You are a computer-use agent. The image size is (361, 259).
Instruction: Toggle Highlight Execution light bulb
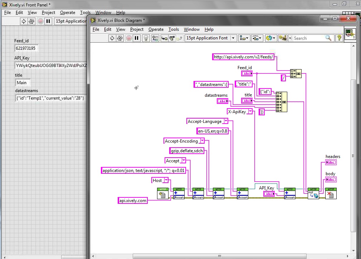(x=146, y=38)
